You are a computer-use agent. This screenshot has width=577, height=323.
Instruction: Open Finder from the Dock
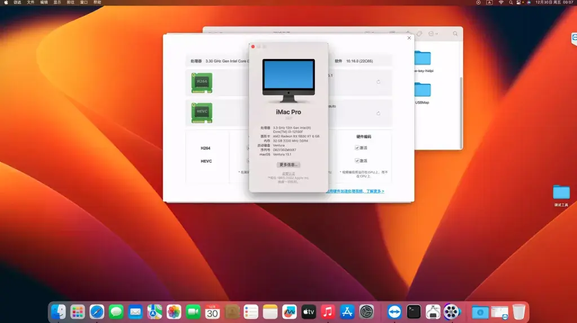click(x=58, y=312)
